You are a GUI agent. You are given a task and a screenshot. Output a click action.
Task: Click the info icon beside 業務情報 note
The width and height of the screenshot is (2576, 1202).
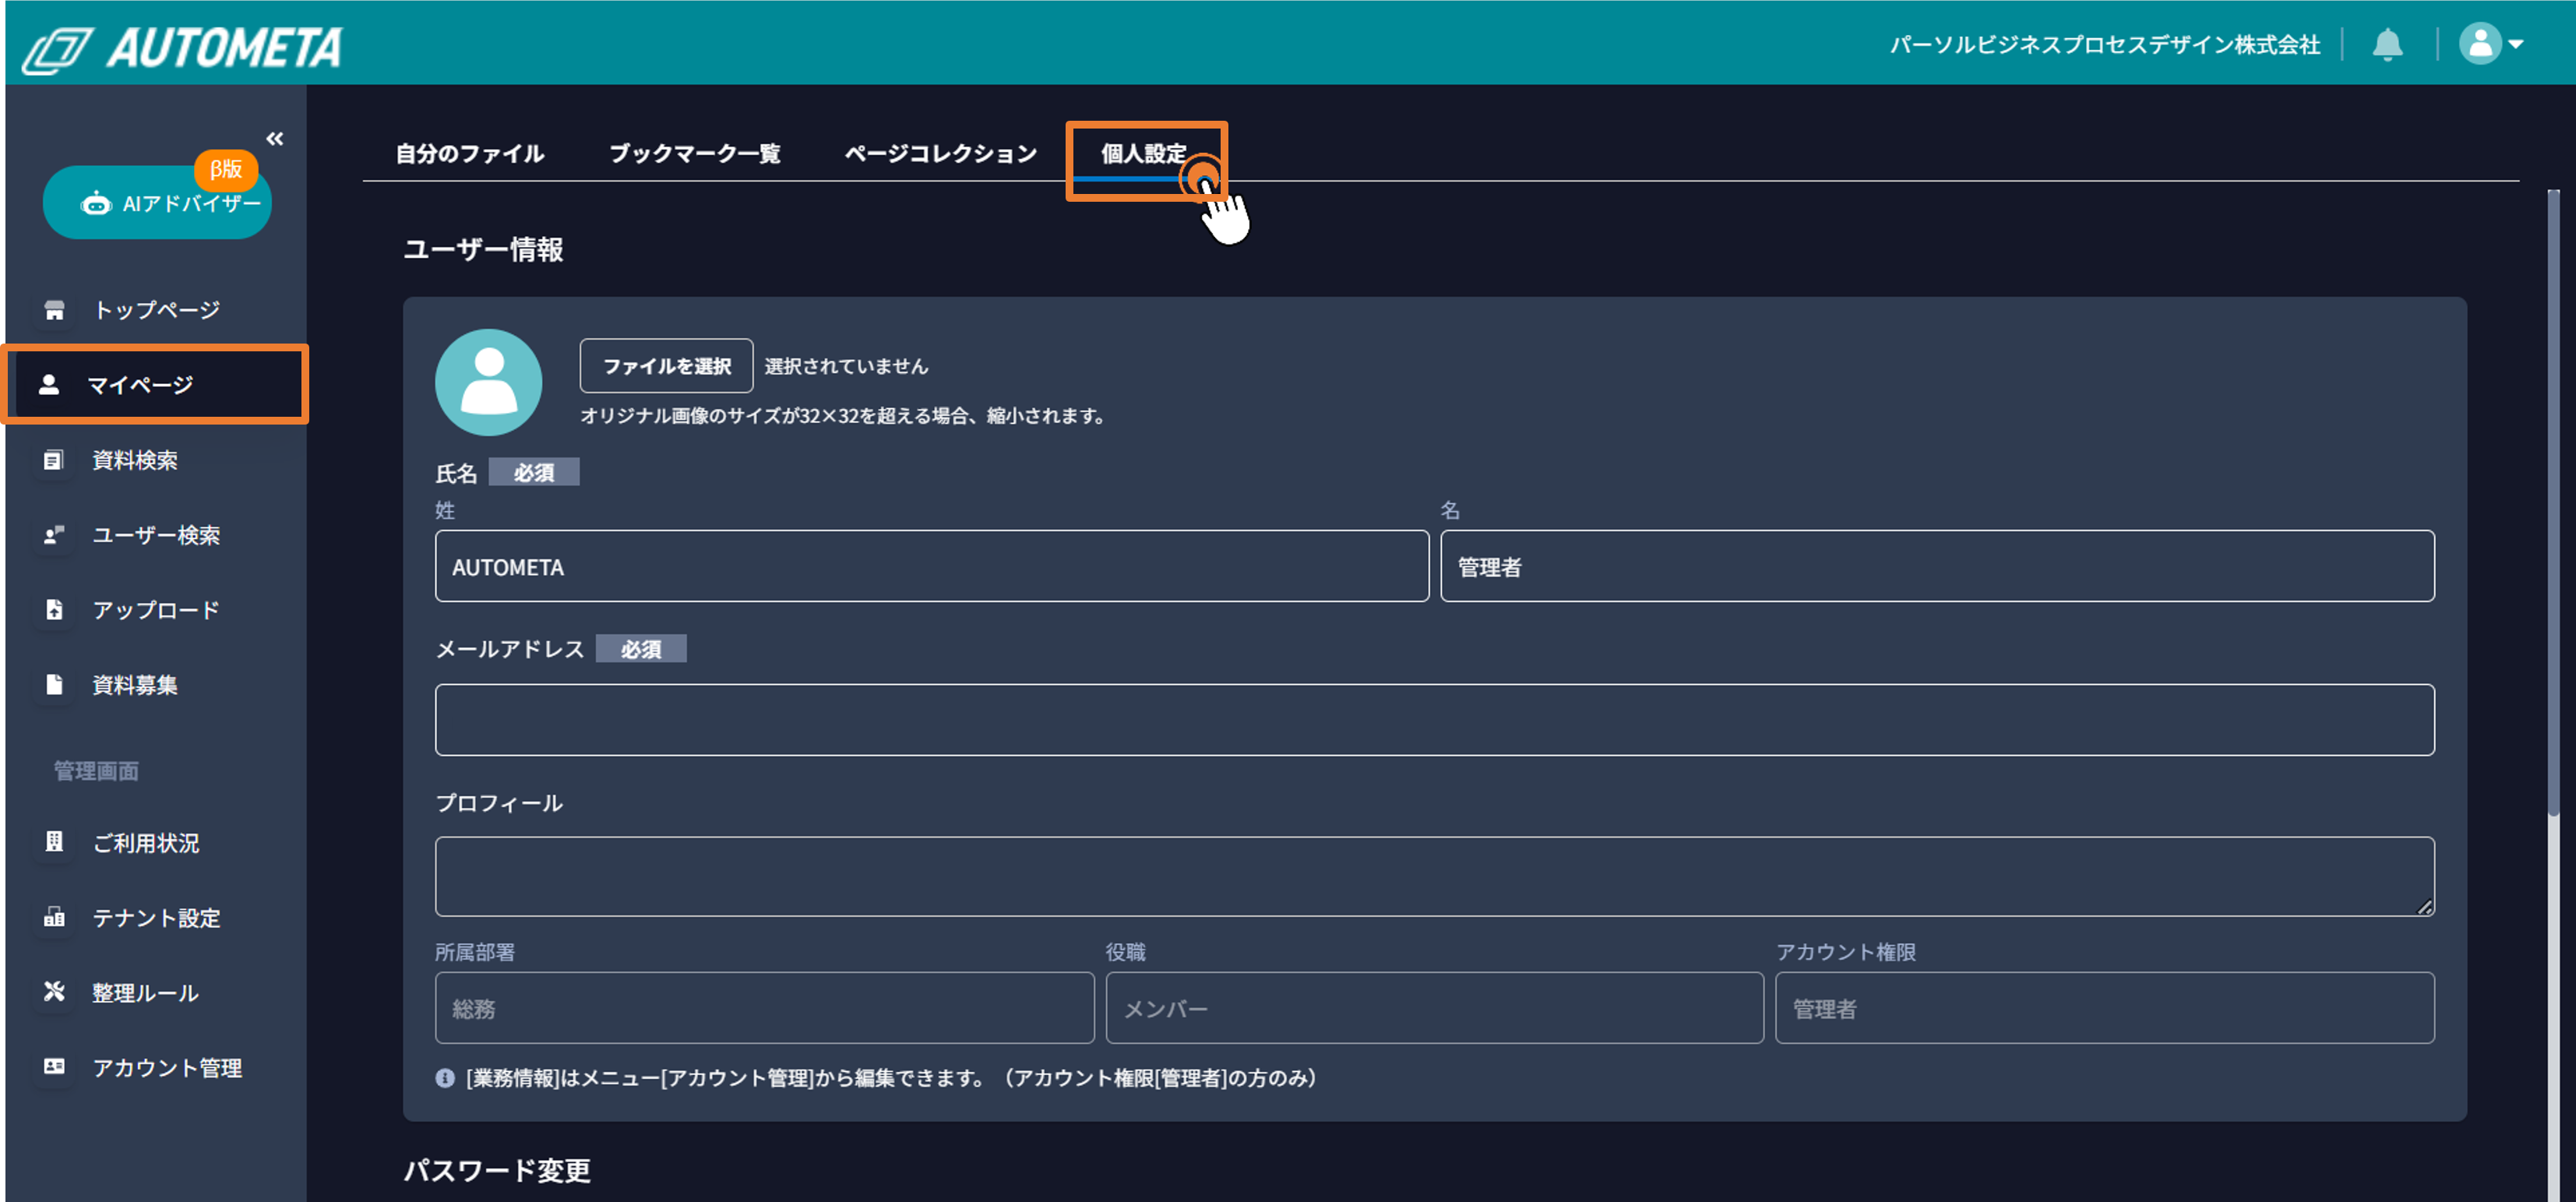pos(445,1078)
